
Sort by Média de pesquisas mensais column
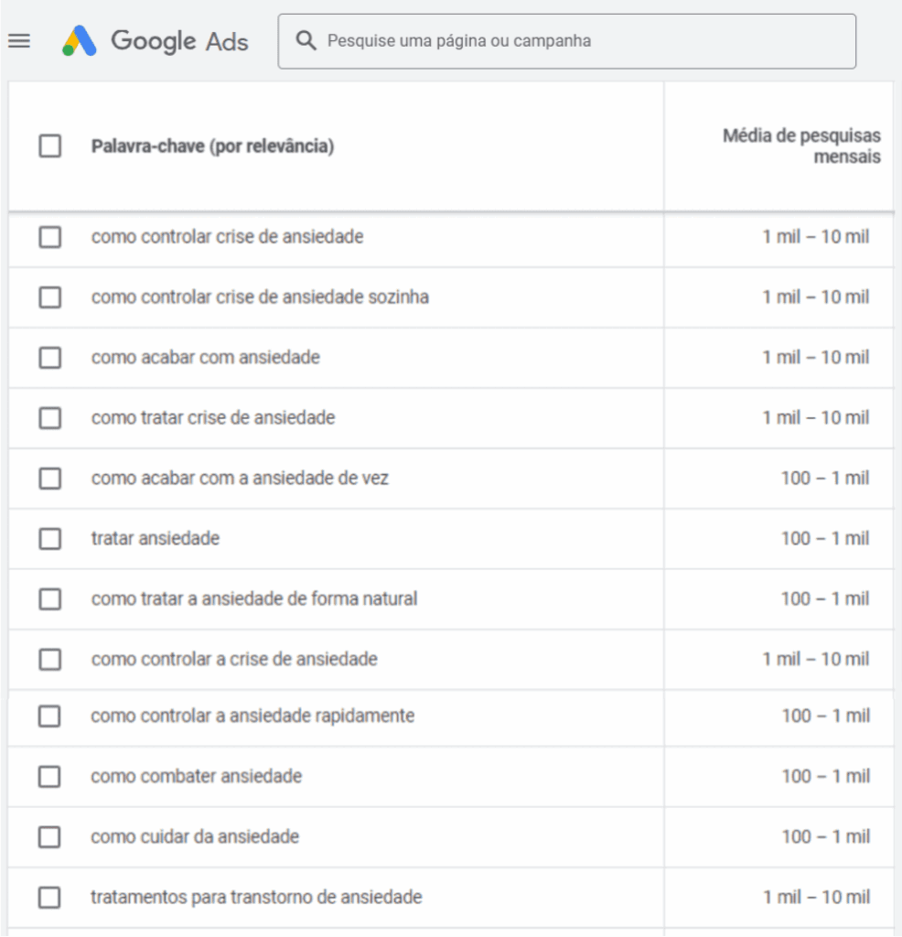click(801, 146)
